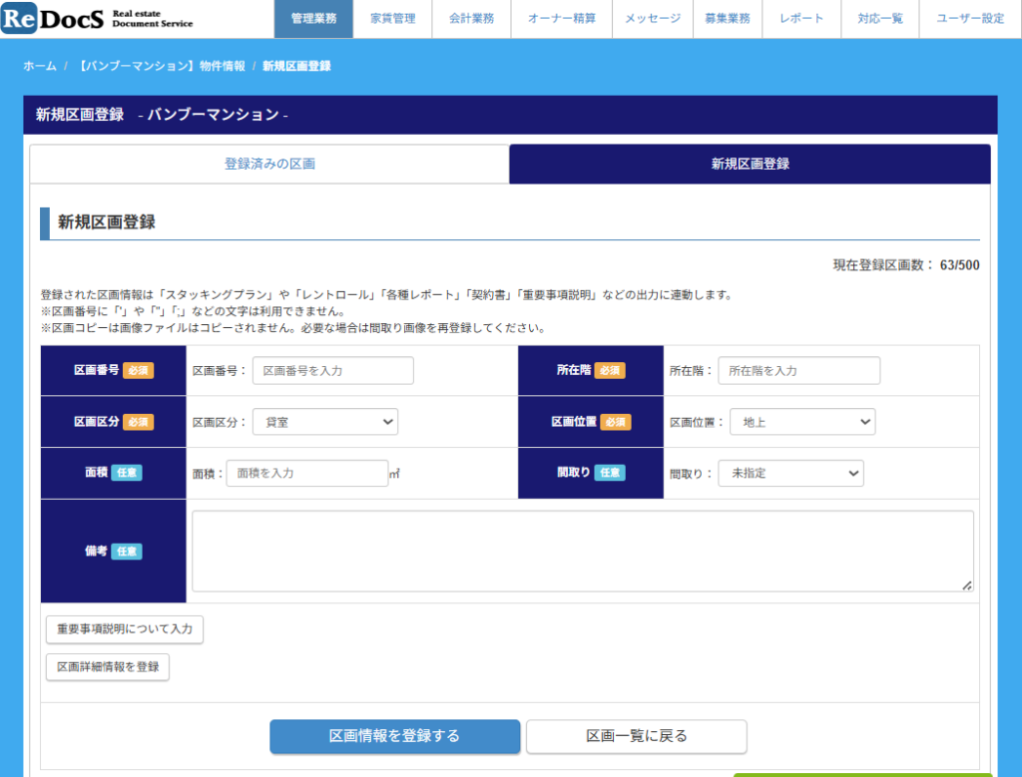Open the 管理業務 menu
1022x777 pixels.
click(x=313, y=19)
